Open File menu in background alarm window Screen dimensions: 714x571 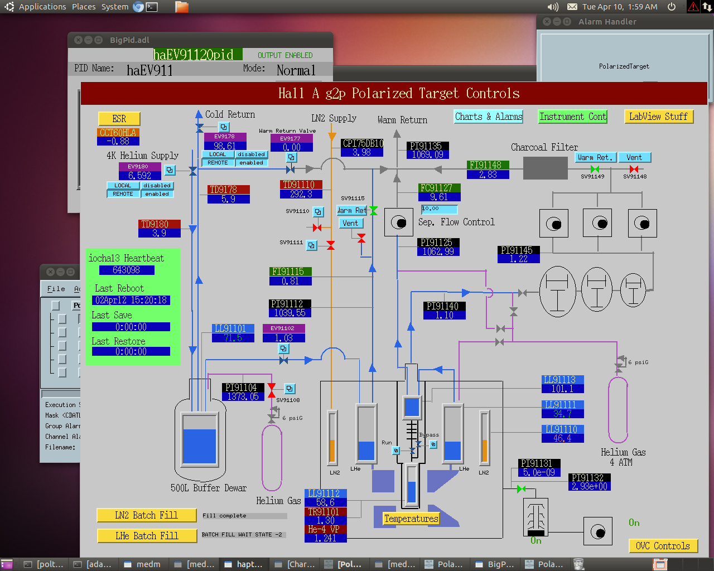point(56,288)
